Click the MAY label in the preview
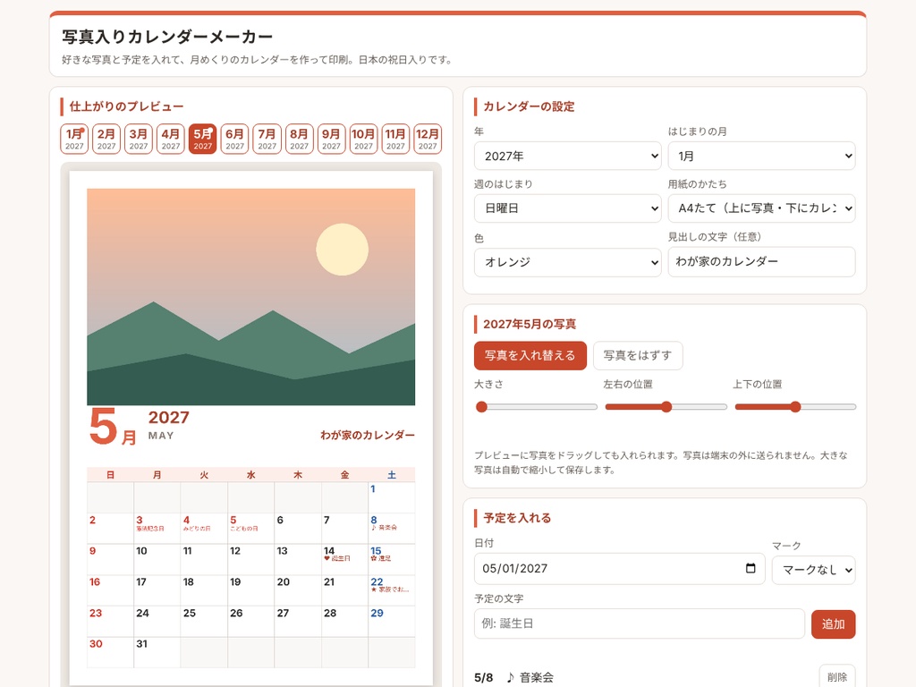Viewport: 916px width, 687px height. (161, 436)
